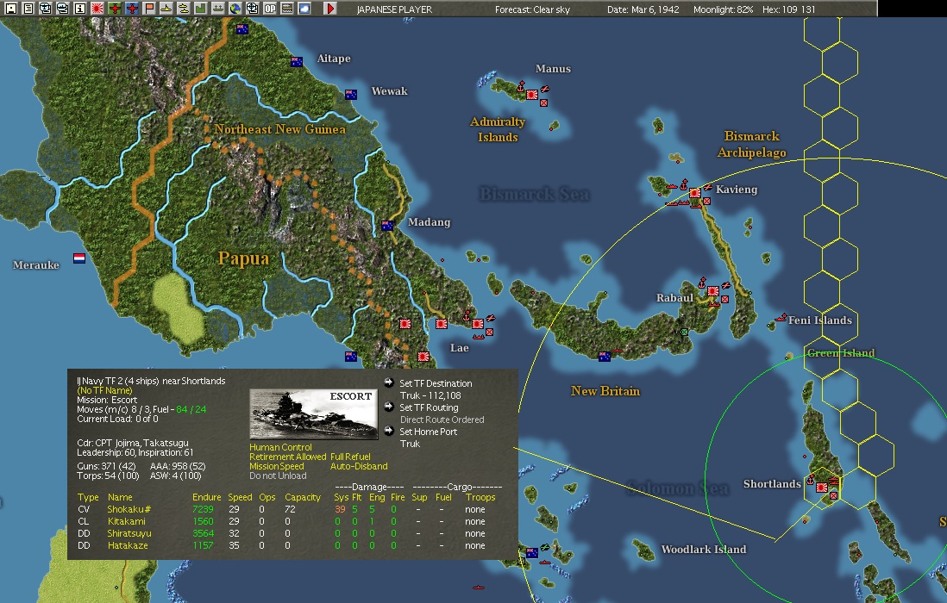Click Shokaku's system damage value 39
The height and width of the screenshot is (603, 947).
coord(340,509)
